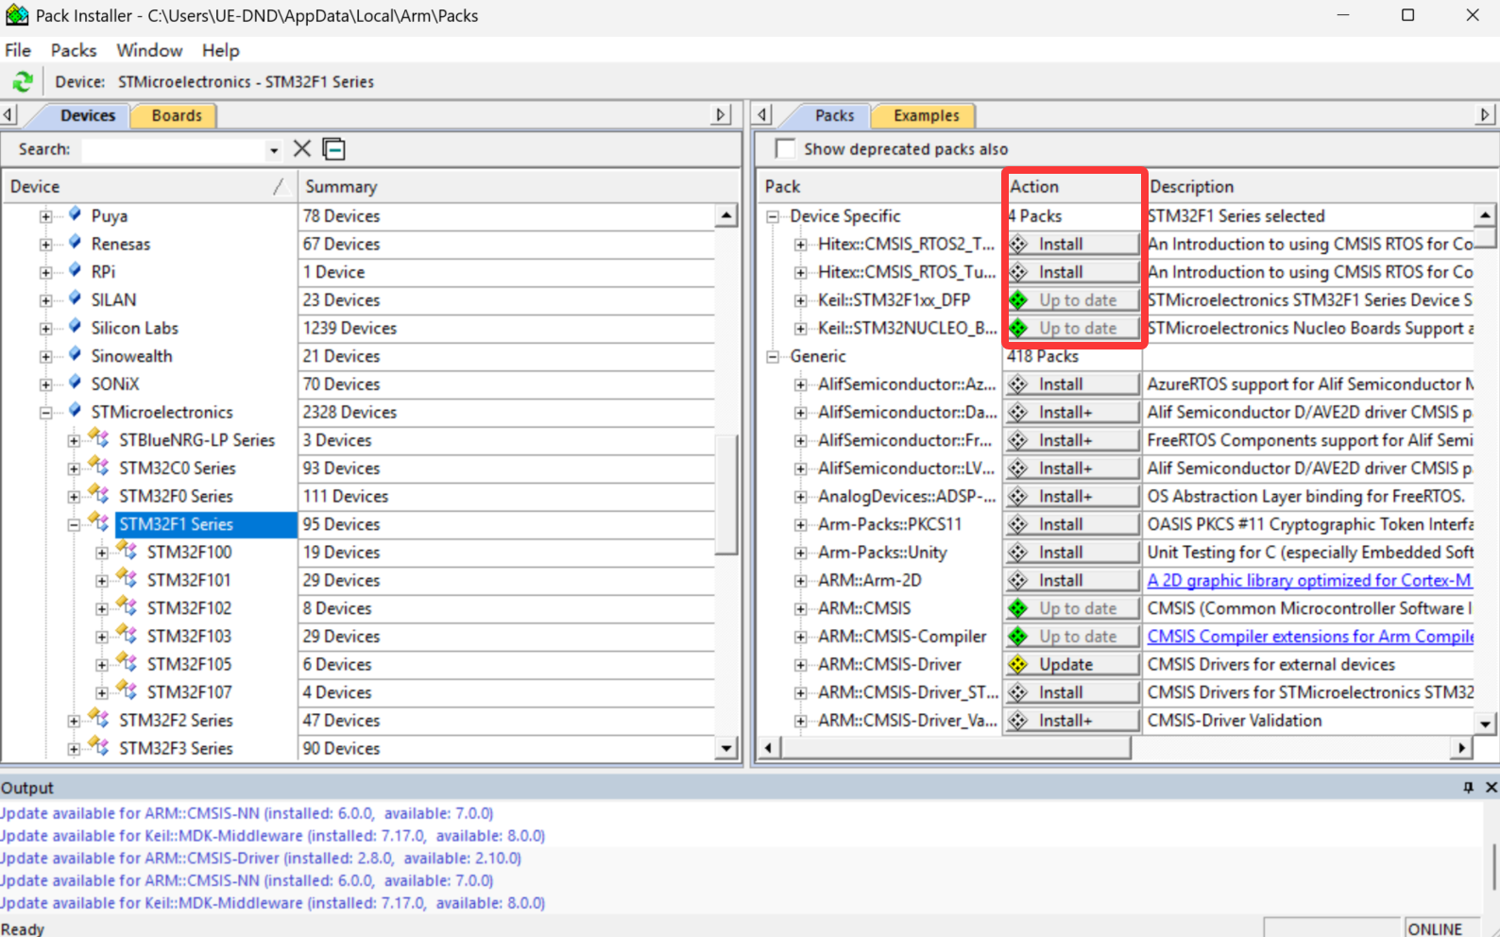Viewport: 1500px width, 937px height.
Task: Click the Silicon Labs vendor icon
Action: click(x=76, y=327)
